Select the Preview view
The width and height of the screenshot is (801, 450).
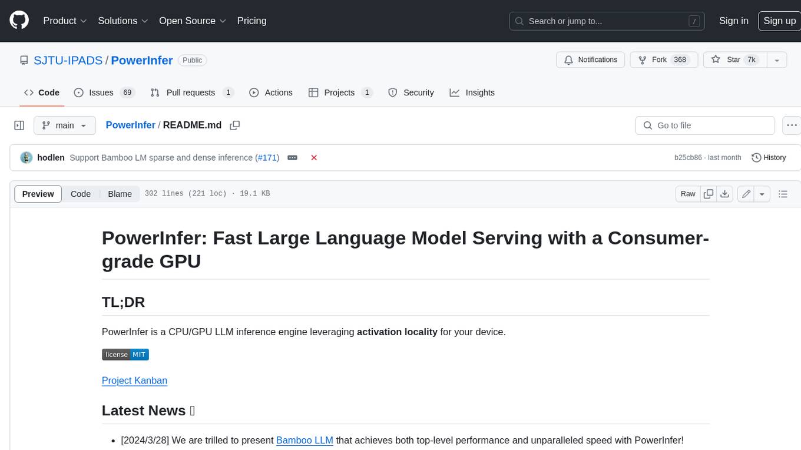click(x=38, y=194)
